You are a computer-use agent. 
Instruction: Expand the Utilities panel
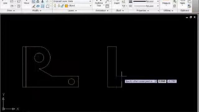[168, 11]
